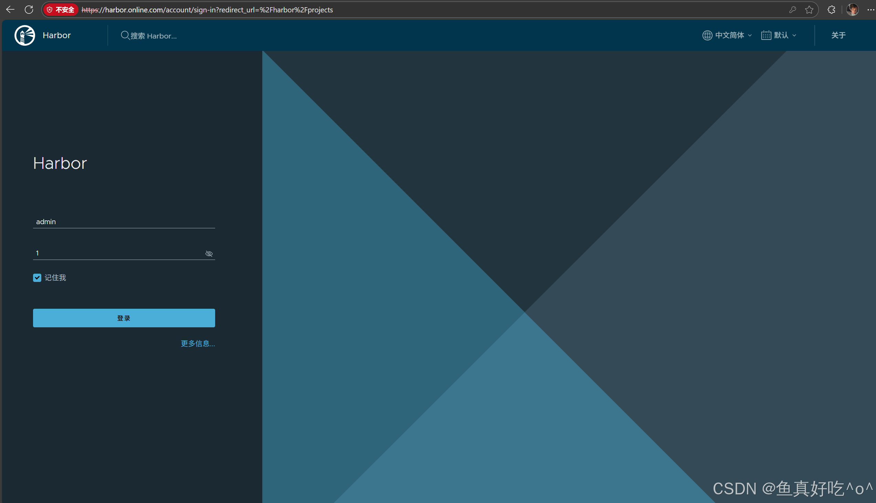Click the search magnifier icon in the header
The height and width of the screenshot is (503, 876).
pyautogui.click(x=125, y=35)
